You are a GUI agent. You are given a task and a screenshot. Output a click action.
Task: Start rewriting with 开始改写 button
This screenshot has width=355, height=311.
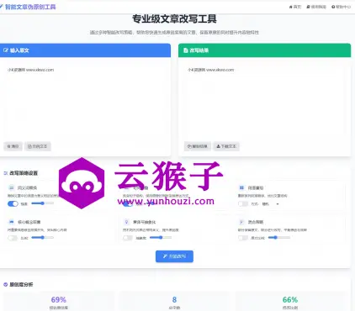tap(174, 256)
